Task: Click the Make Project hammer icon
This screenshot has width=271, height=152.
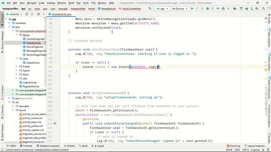Action: click(x=150, y=8)
